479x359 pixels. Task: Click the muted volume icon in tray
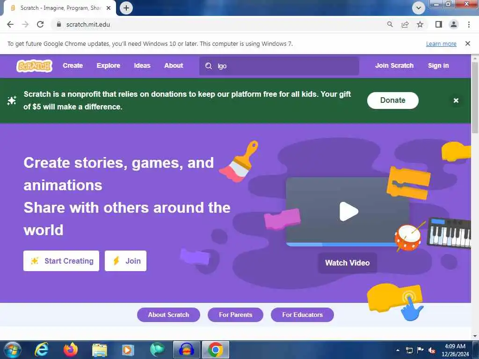(x=432, y=350)
